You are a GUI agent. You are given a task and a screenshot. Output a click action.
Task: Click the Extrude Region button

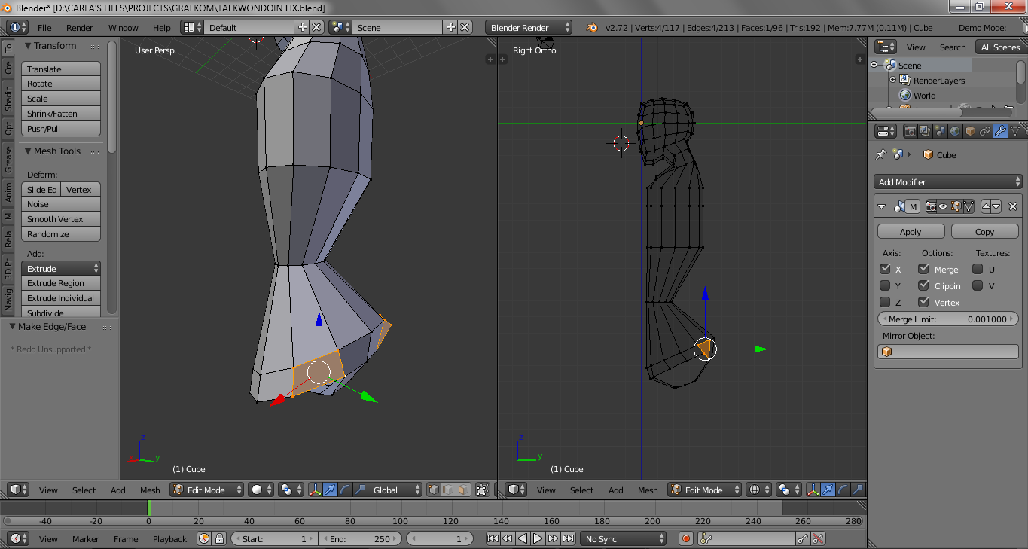[61, 283]
